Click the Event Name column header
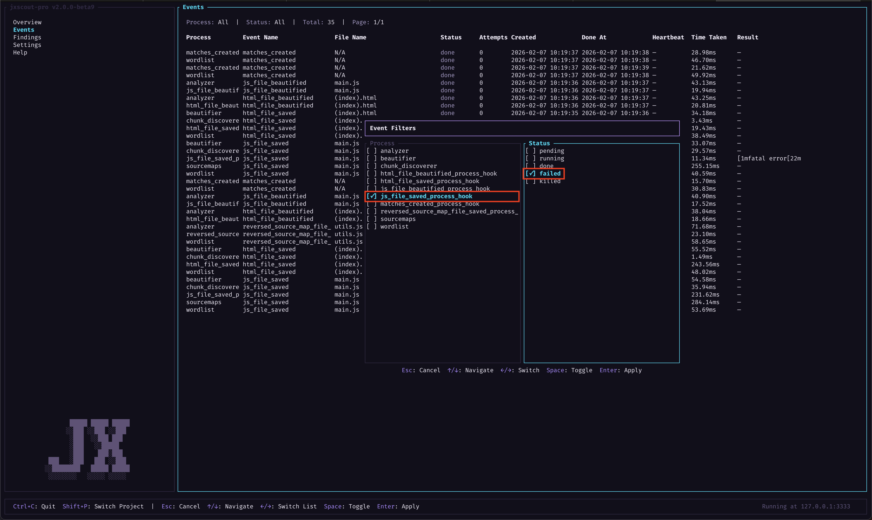 (x=260, y=37)
